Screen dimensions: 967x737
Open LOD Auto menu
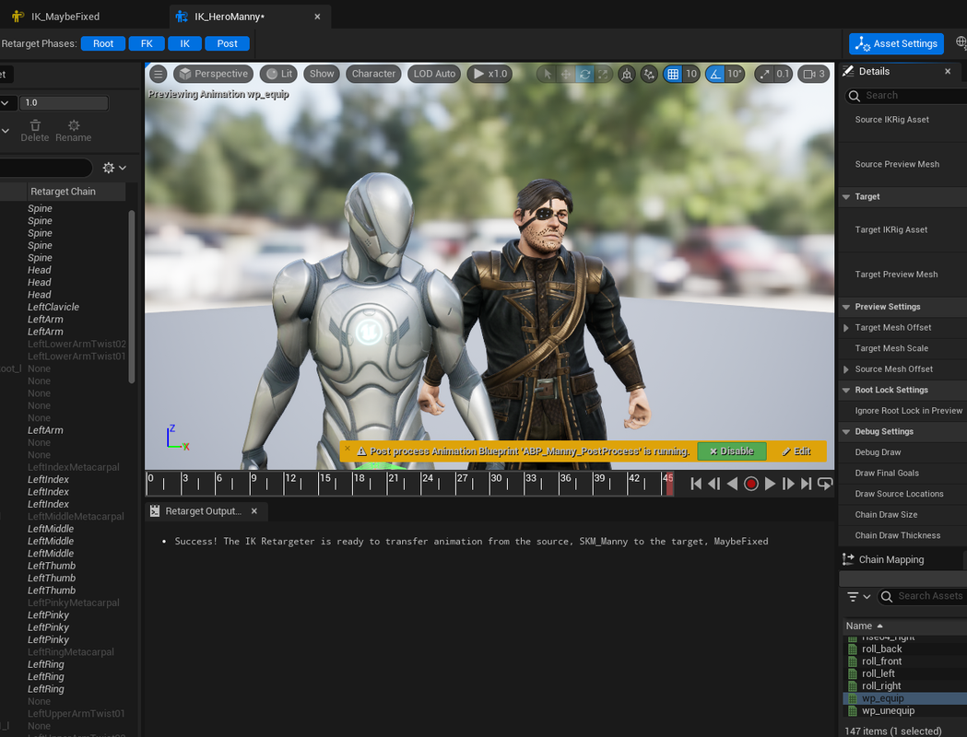click(x=434, y=74)
